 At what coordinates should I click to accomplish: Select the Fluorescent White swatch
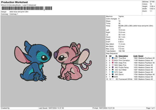tap(113, 79)
